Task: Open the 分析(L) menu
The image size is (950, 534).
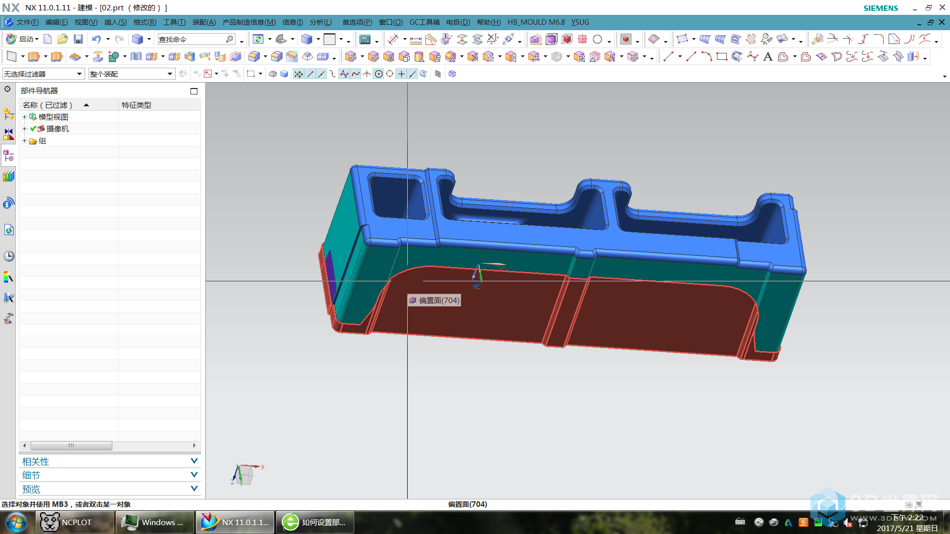Action: pyautogui.click(x=321, y=22)
